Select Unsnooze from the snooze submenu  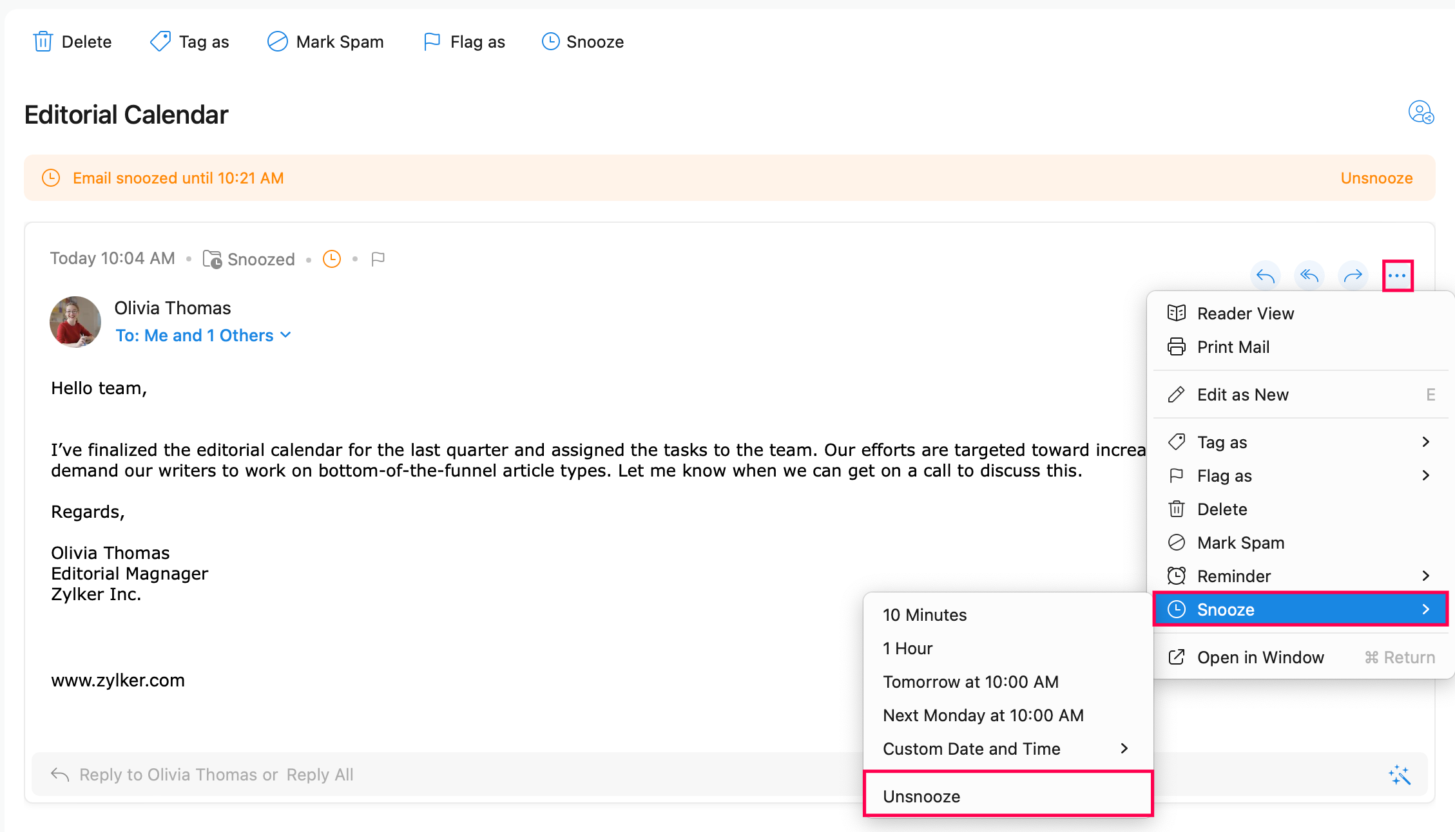(921, 797)
